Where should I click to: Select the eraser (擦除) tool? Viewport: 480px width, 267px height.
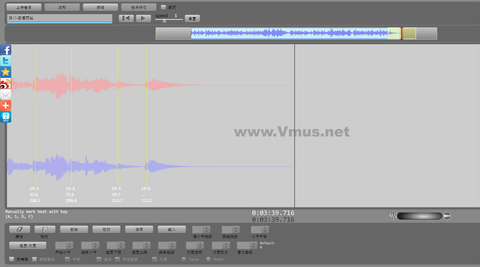20,229
